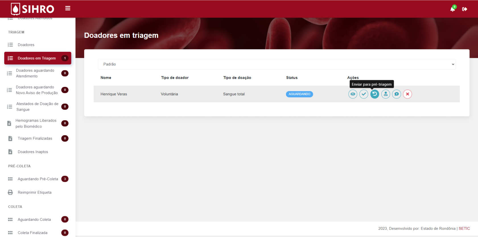The height and width of the screenshot is (237, 478).
Task: Click the Voluntária donor type cell
Action: (x=169, y=94)
